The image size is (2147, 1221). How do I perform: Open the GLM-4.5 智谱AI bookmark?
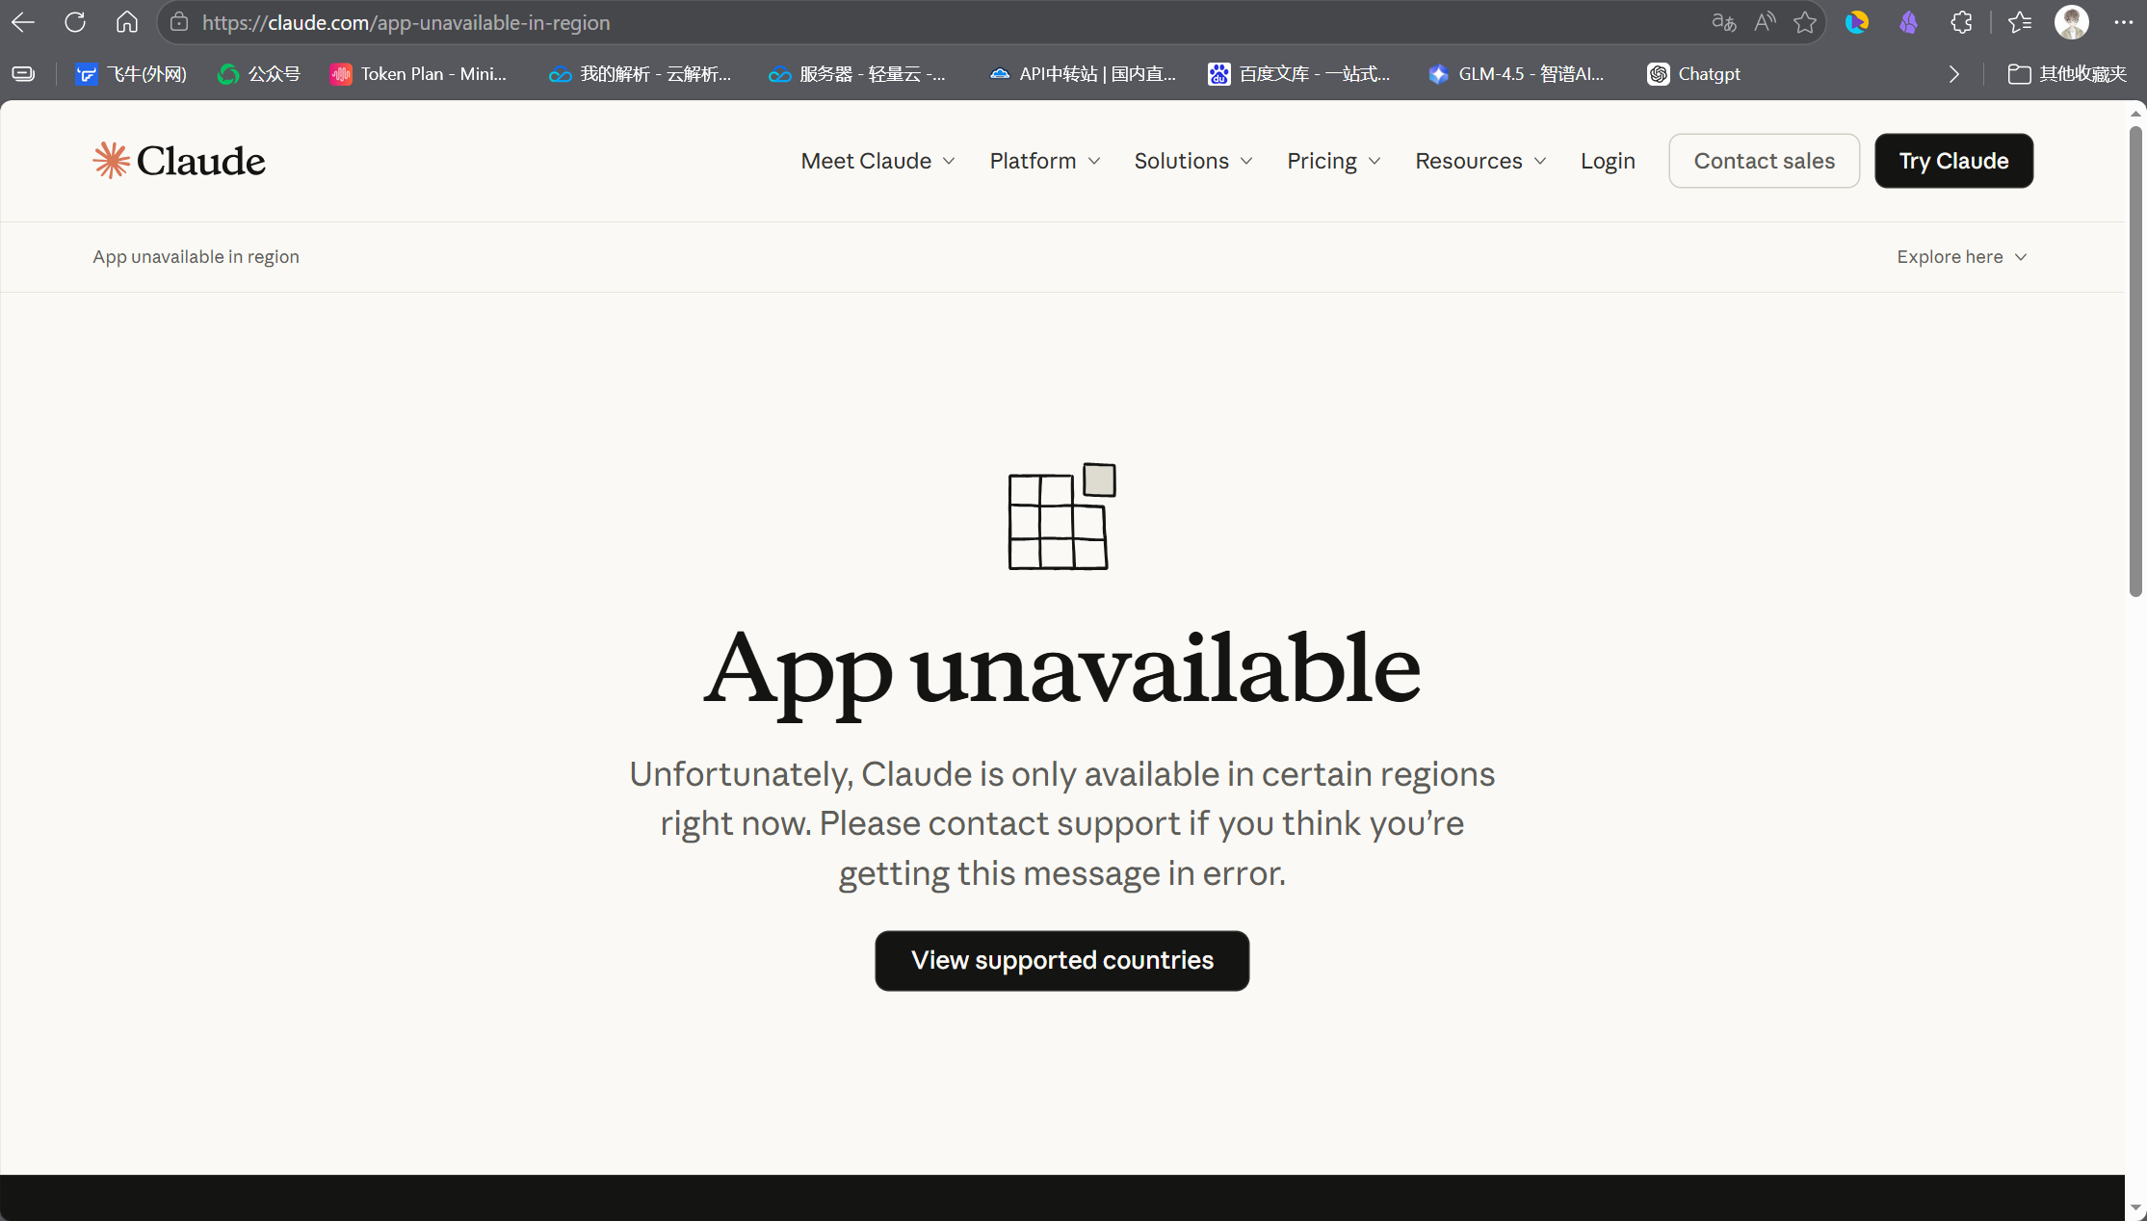pyautogui.click(x=1516, y=74)
